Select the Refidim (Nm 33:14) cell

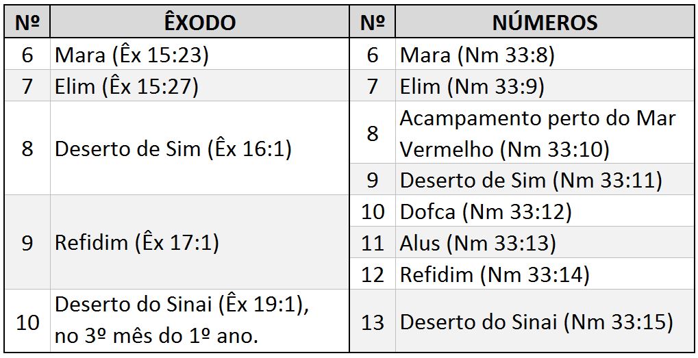click(495, 274)
